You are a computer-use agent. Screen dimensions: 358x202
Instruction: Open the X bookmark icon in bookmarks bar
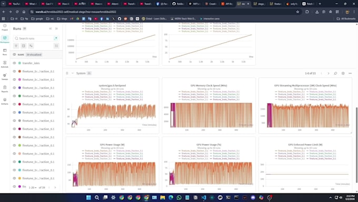[114, 18]
